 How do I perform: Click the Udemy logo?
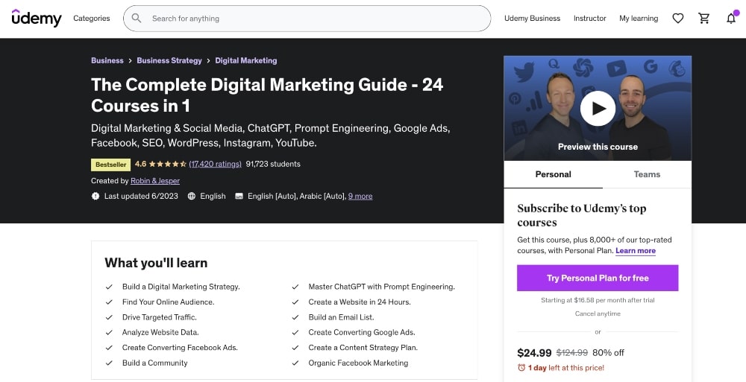click(37, 19)
